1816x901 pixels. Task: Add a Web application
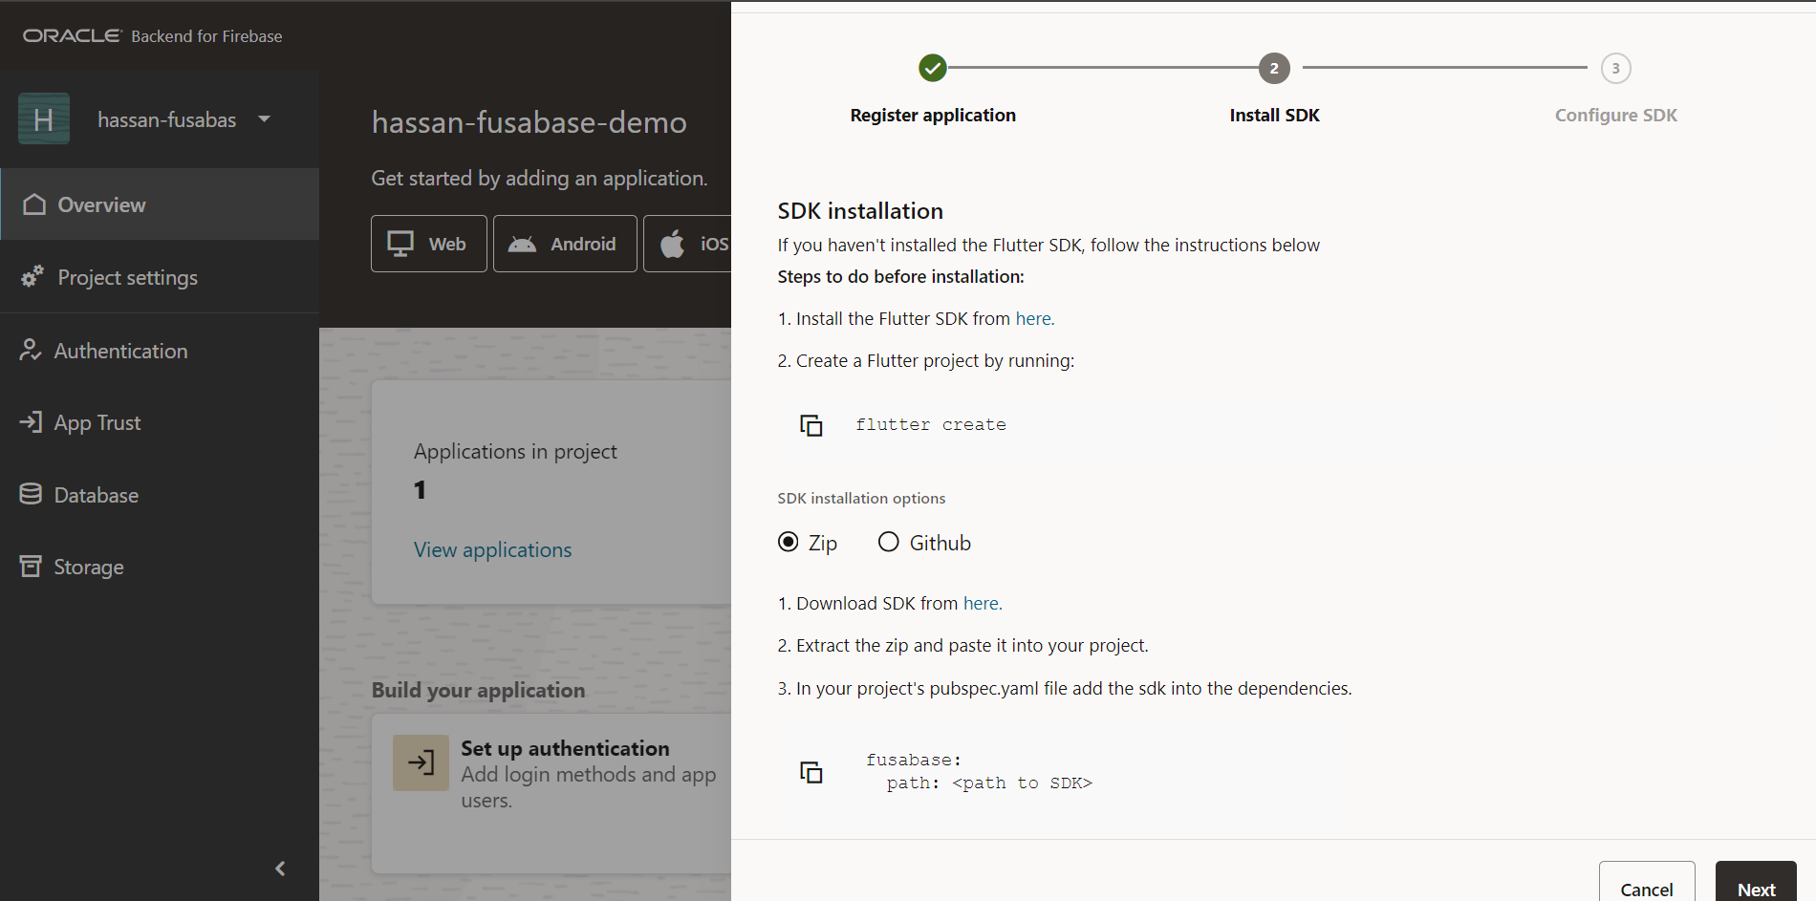429,244
